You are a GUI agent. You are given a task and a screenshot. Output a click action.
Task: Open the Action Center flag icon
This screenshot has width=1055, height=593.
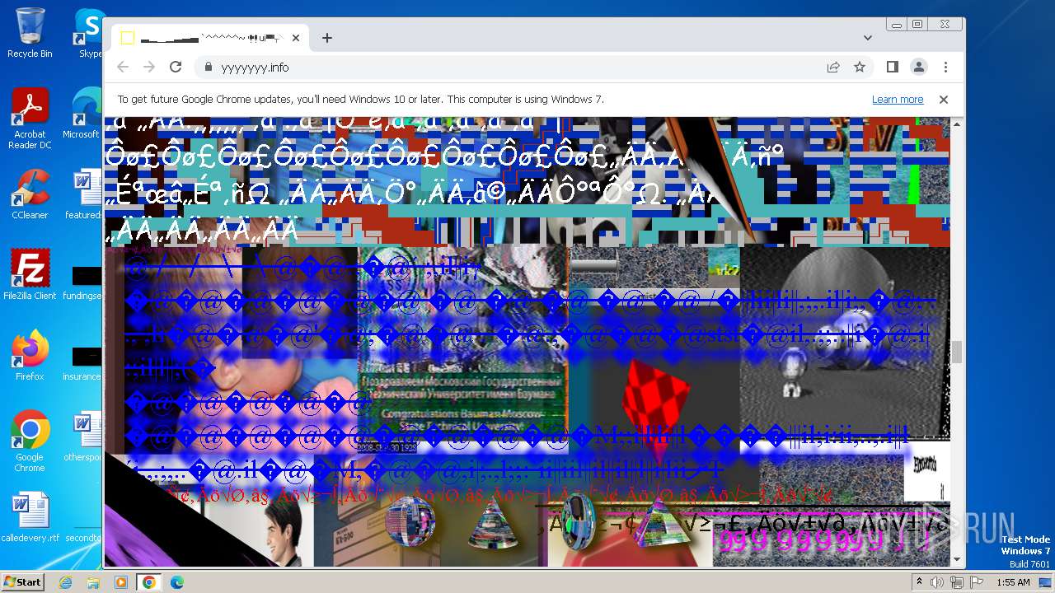[975, 582]
